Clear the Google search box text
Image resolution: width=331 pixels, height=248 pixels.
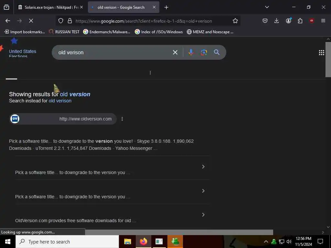175,52
